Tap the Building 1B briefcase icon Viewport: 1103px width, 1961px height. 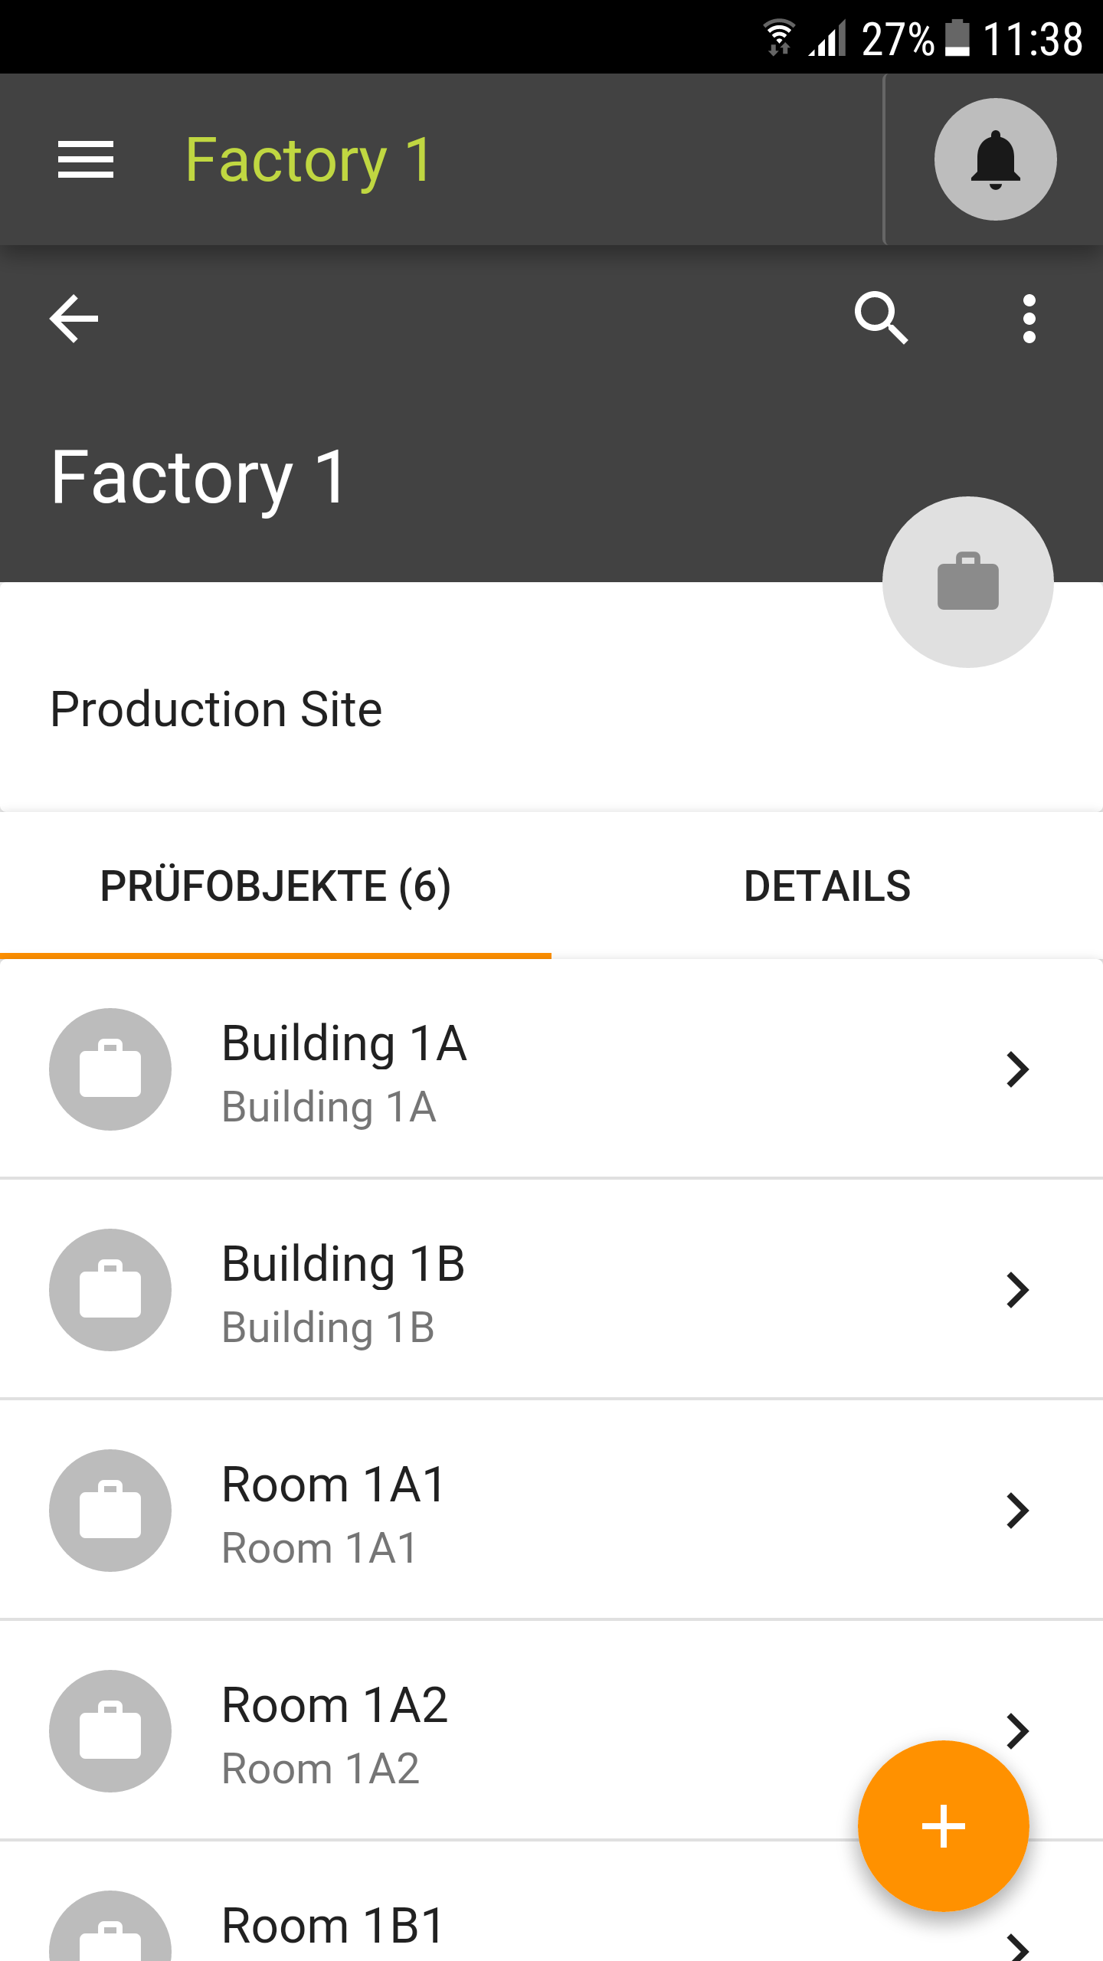tap(110, 1290)
